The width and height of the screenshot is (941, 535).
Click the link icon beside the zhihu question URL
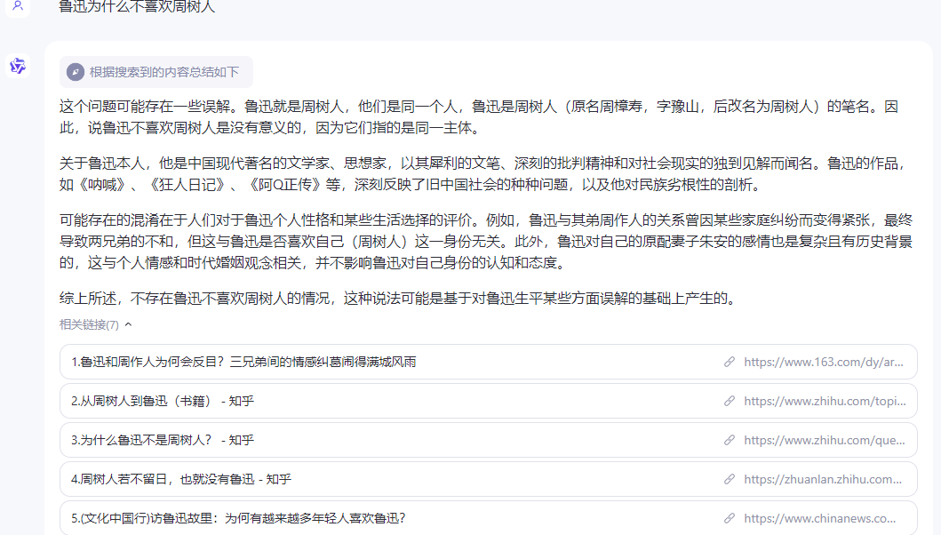click(x=730, y=440)
